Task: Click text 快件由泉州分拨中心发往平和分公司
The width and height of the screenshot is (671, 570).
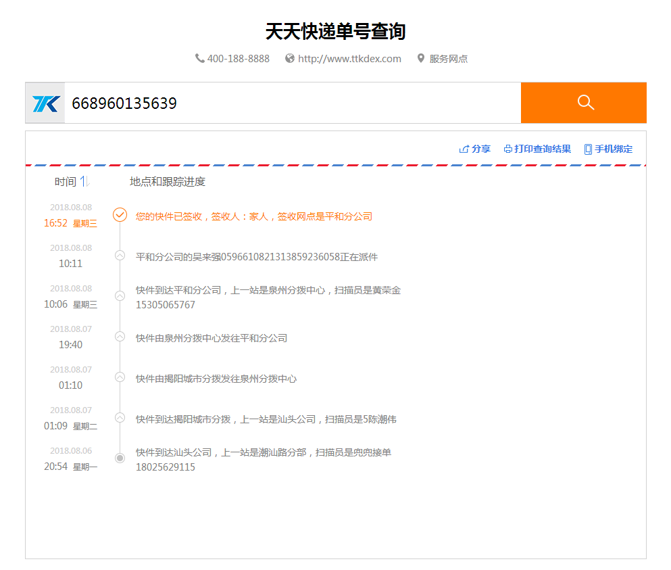Action: point(212,338)
